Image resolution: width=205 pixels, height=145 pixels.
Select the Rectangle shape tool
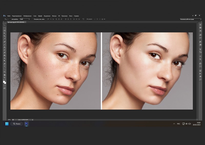coord(5,72)
